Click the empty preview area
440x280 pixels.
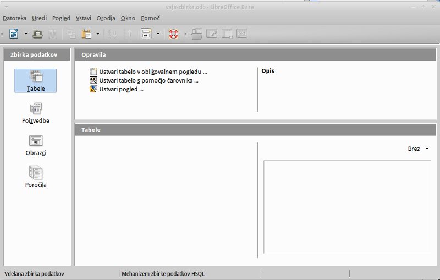(347, 207)
